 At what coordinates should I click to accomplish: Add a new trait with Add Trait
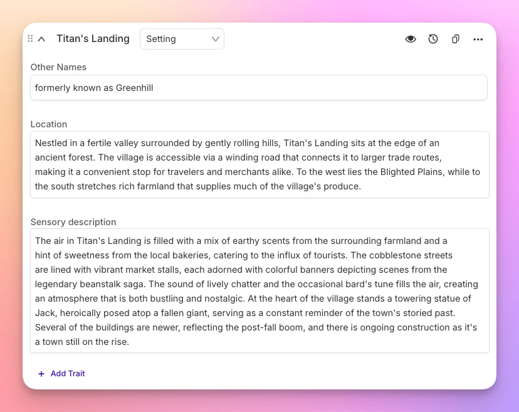61,374
